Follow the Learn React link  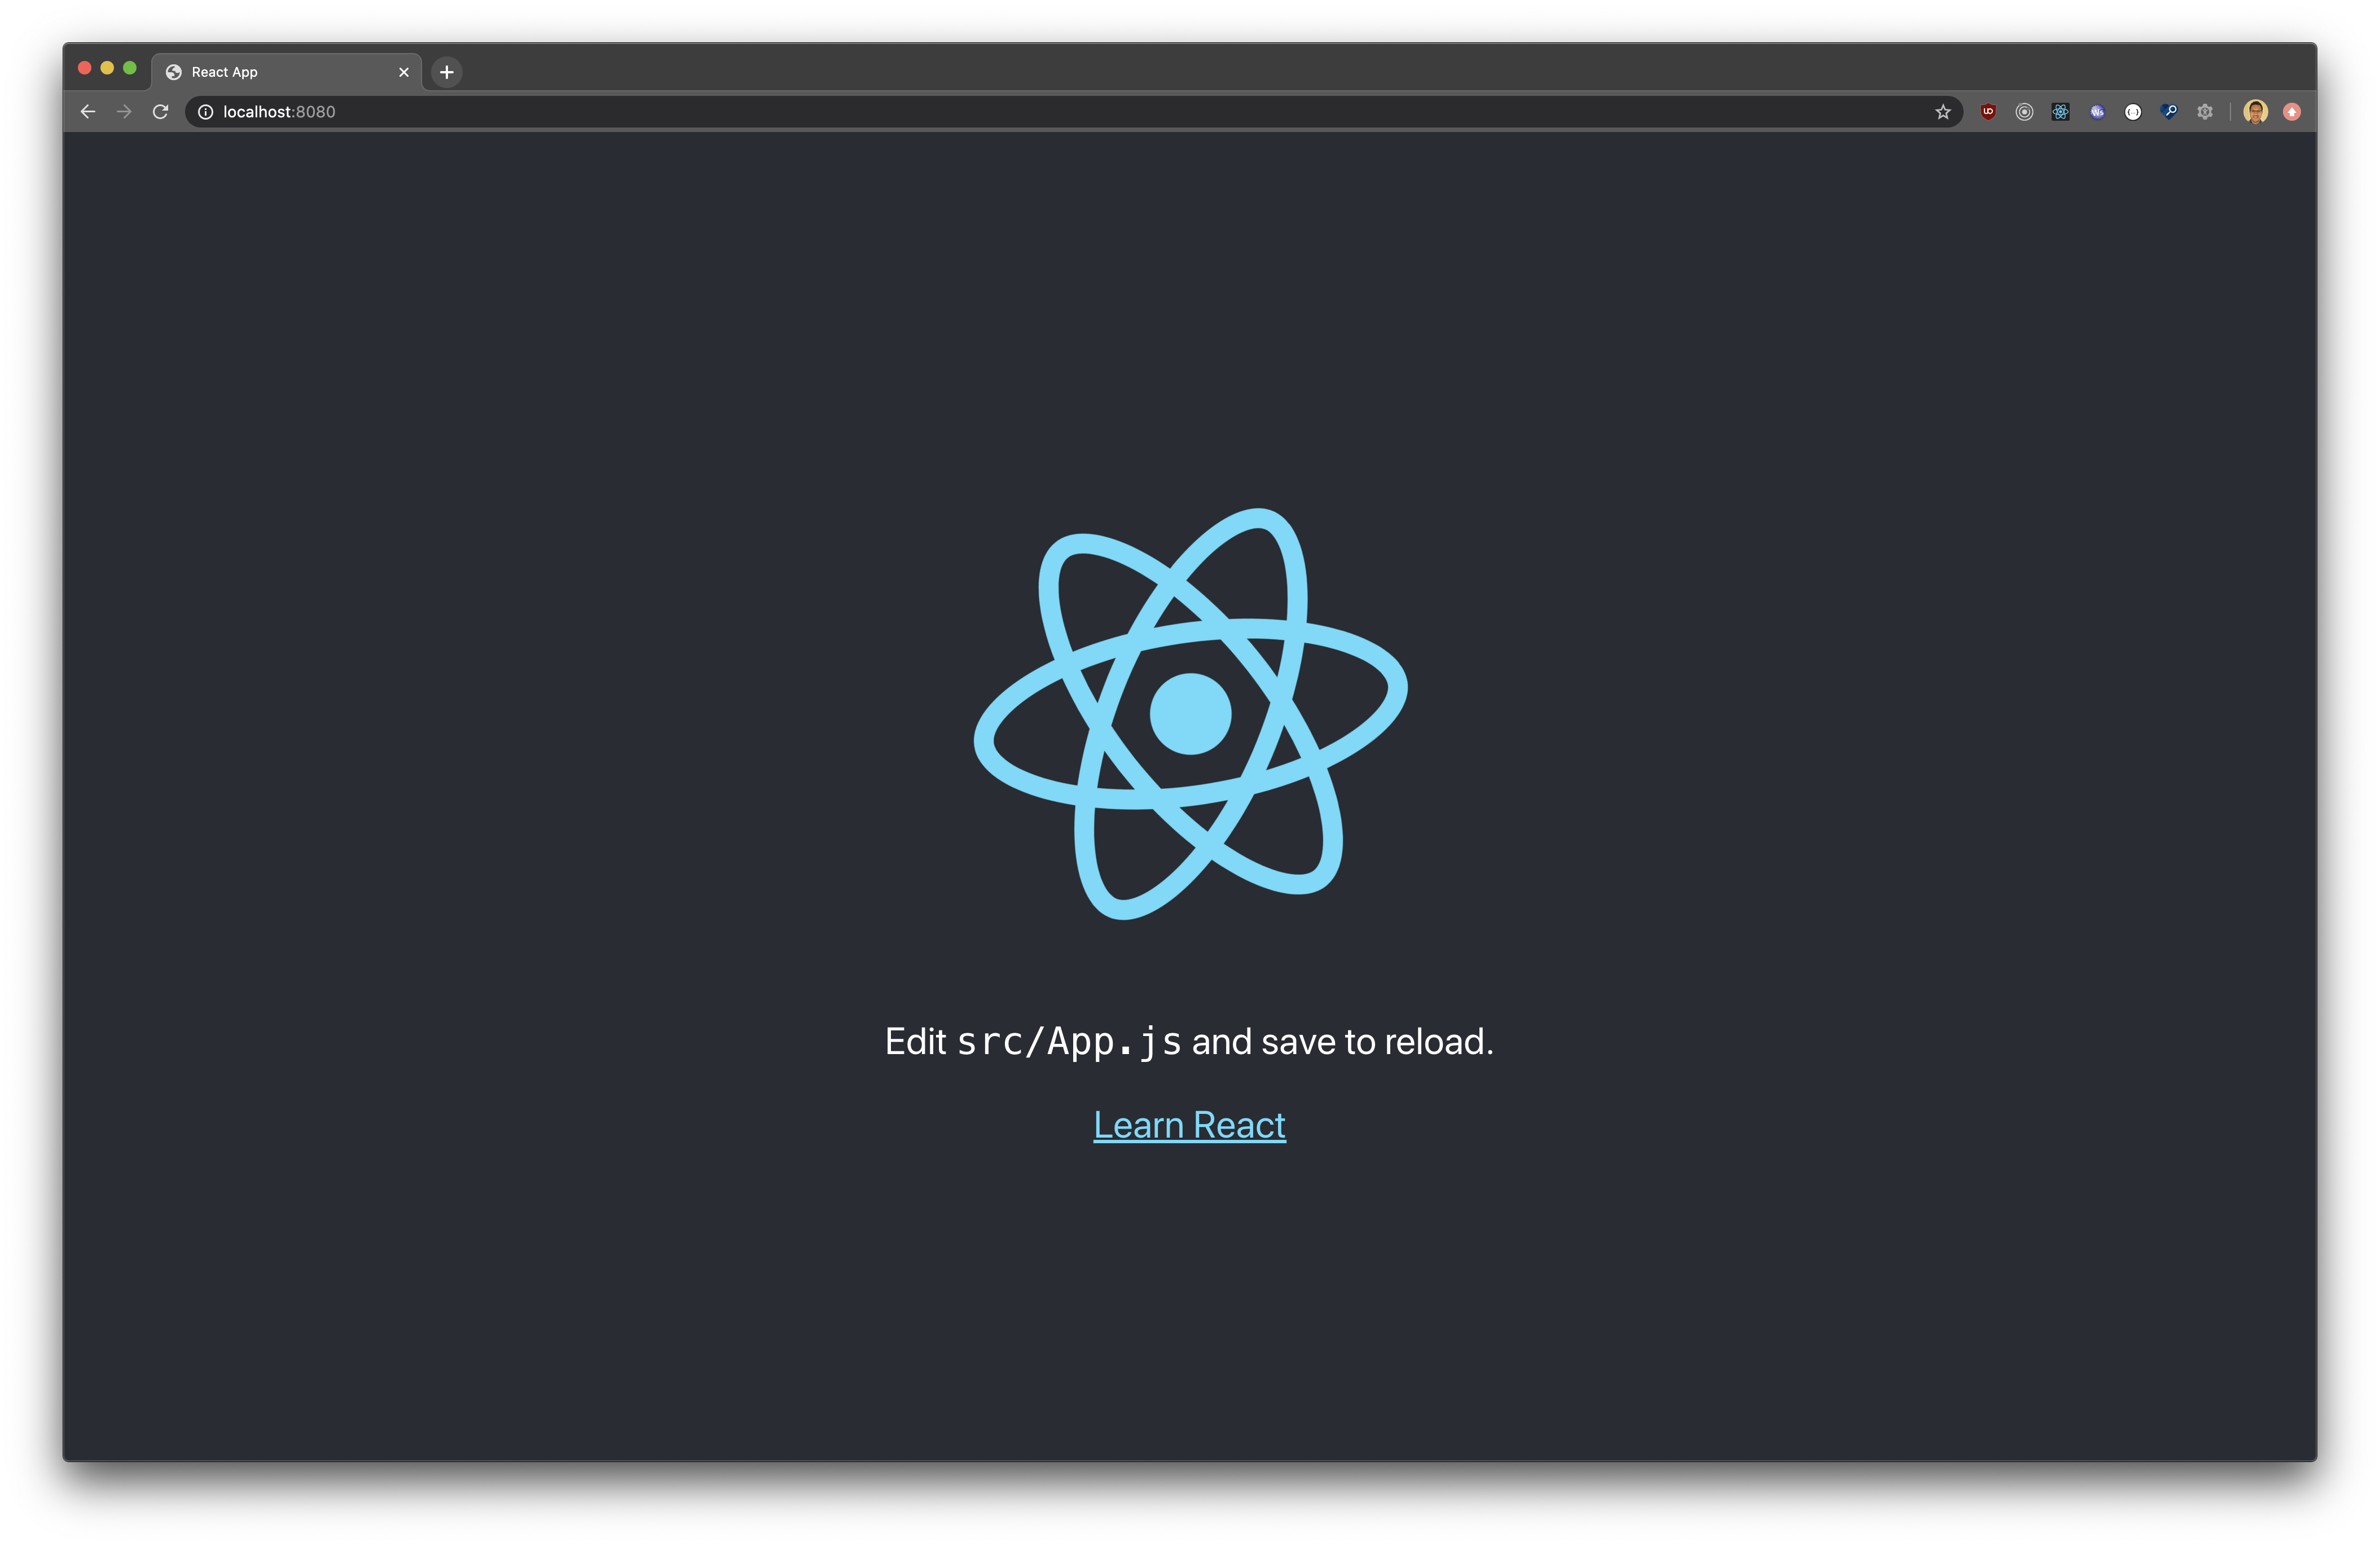(1189, 1125)
